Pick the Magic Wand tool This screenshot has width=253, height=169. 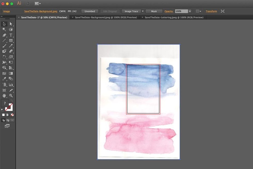pos(4,30)
